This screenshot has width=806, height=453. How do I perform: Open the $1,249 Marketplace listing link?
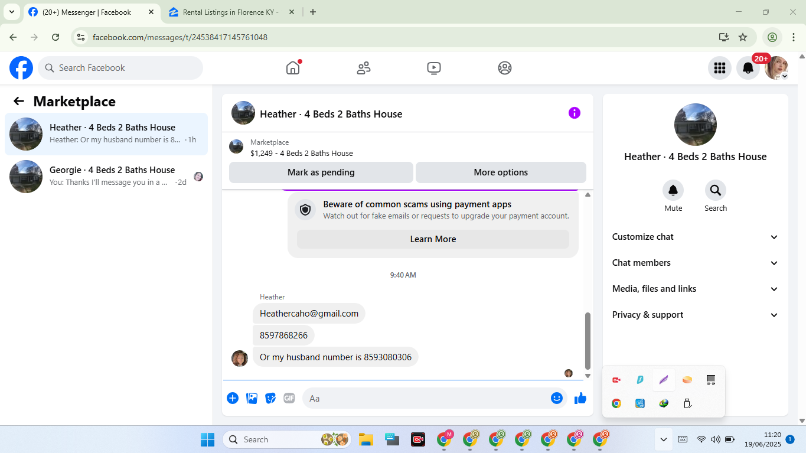pyautogui.click(x=302, y=154)
